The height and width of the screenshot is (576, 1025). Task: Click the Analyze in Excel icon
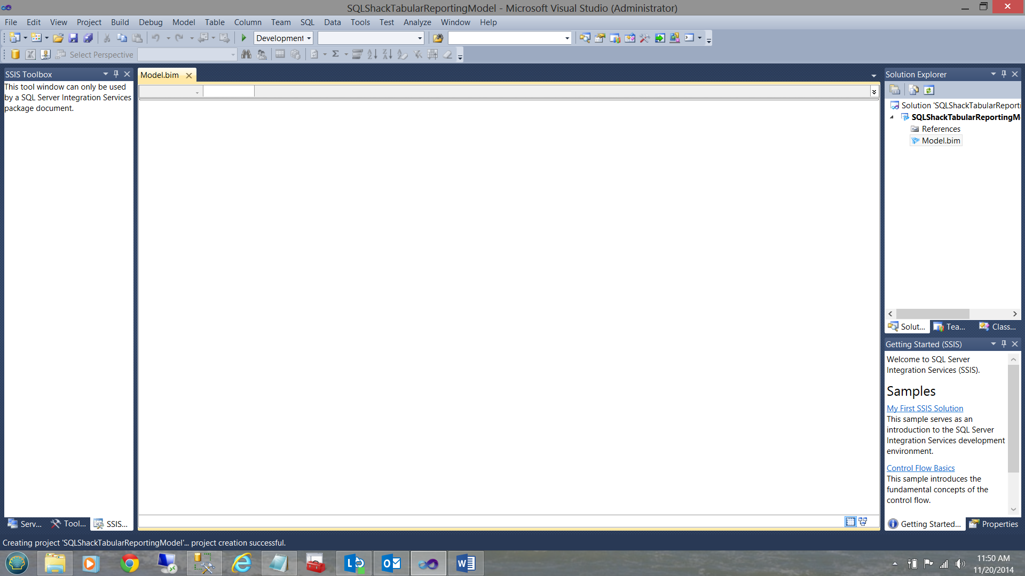tap(30, 54)
